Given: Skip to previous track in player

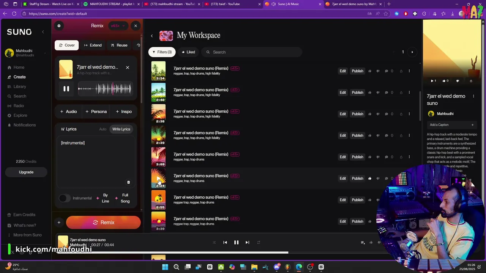Looking at the screenshot, I should click(225, 243).
